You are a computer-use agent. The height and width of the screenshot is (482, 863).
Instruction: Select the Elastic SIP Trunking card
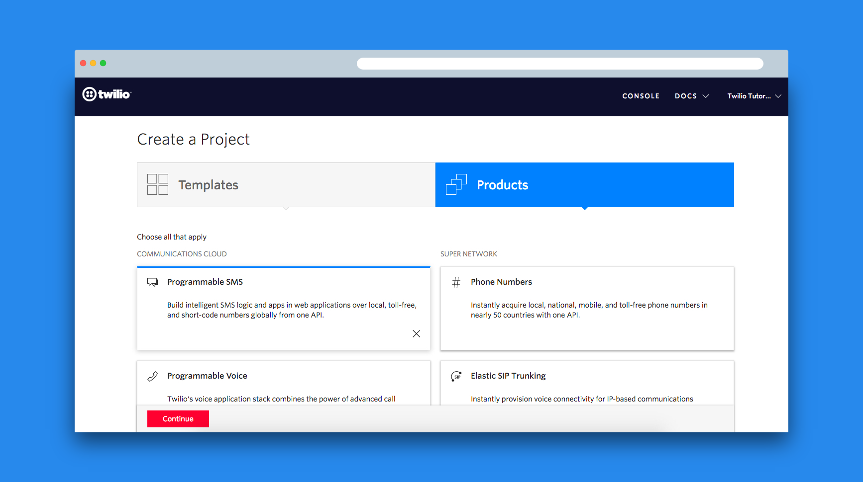coord(587,383)
